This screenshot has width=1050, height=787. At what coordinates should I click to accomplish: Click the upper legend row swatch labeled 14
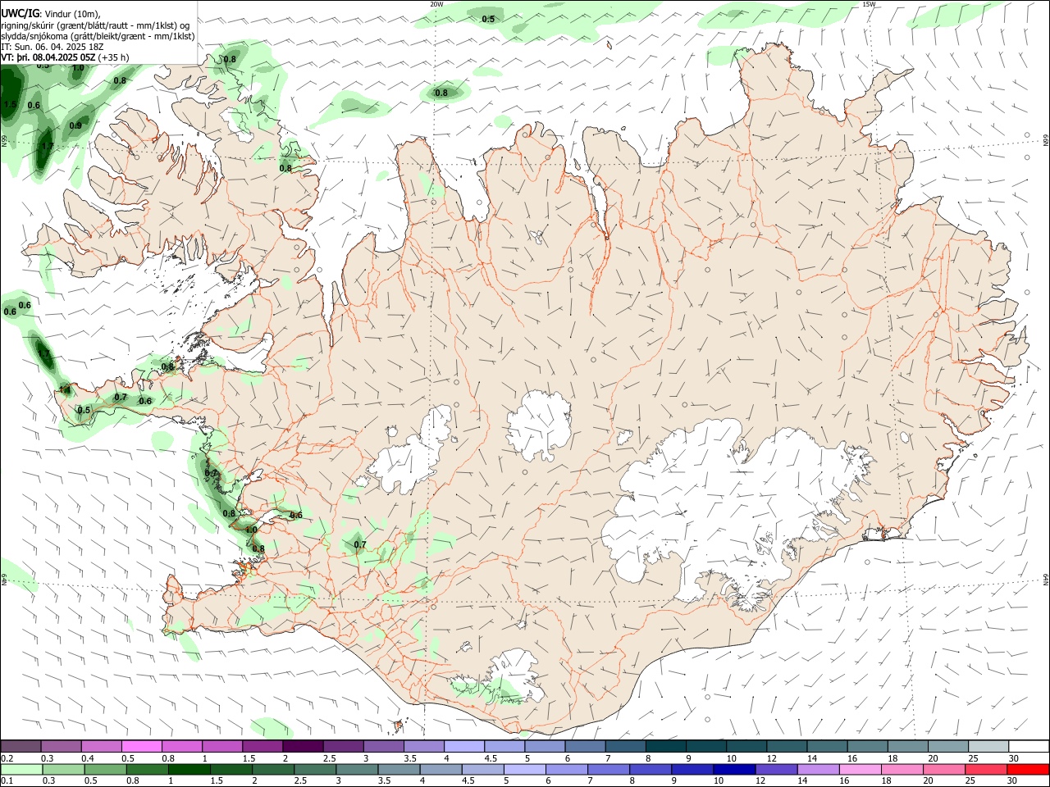click(828, 746)
